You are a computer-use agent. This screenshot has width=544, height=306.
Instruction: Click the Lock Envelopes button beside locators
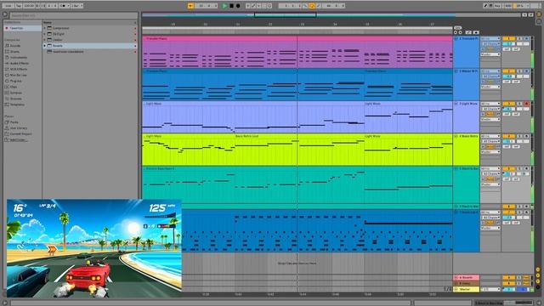[x=468, y=32]
